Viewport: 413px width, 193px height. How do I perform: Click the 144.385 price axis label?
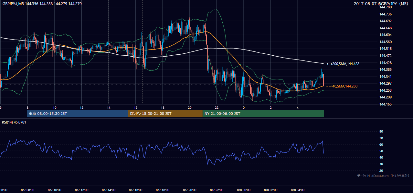coord(386,69)
